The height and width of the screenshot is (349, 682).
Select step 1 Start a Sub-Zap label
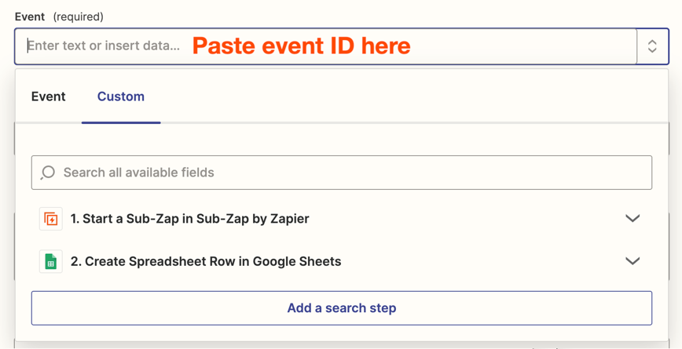(x=189, y=219)
